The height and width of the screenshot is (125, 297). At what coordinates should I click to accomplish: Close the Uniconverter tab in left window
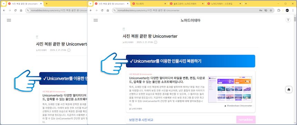click(x=41, y=3)
